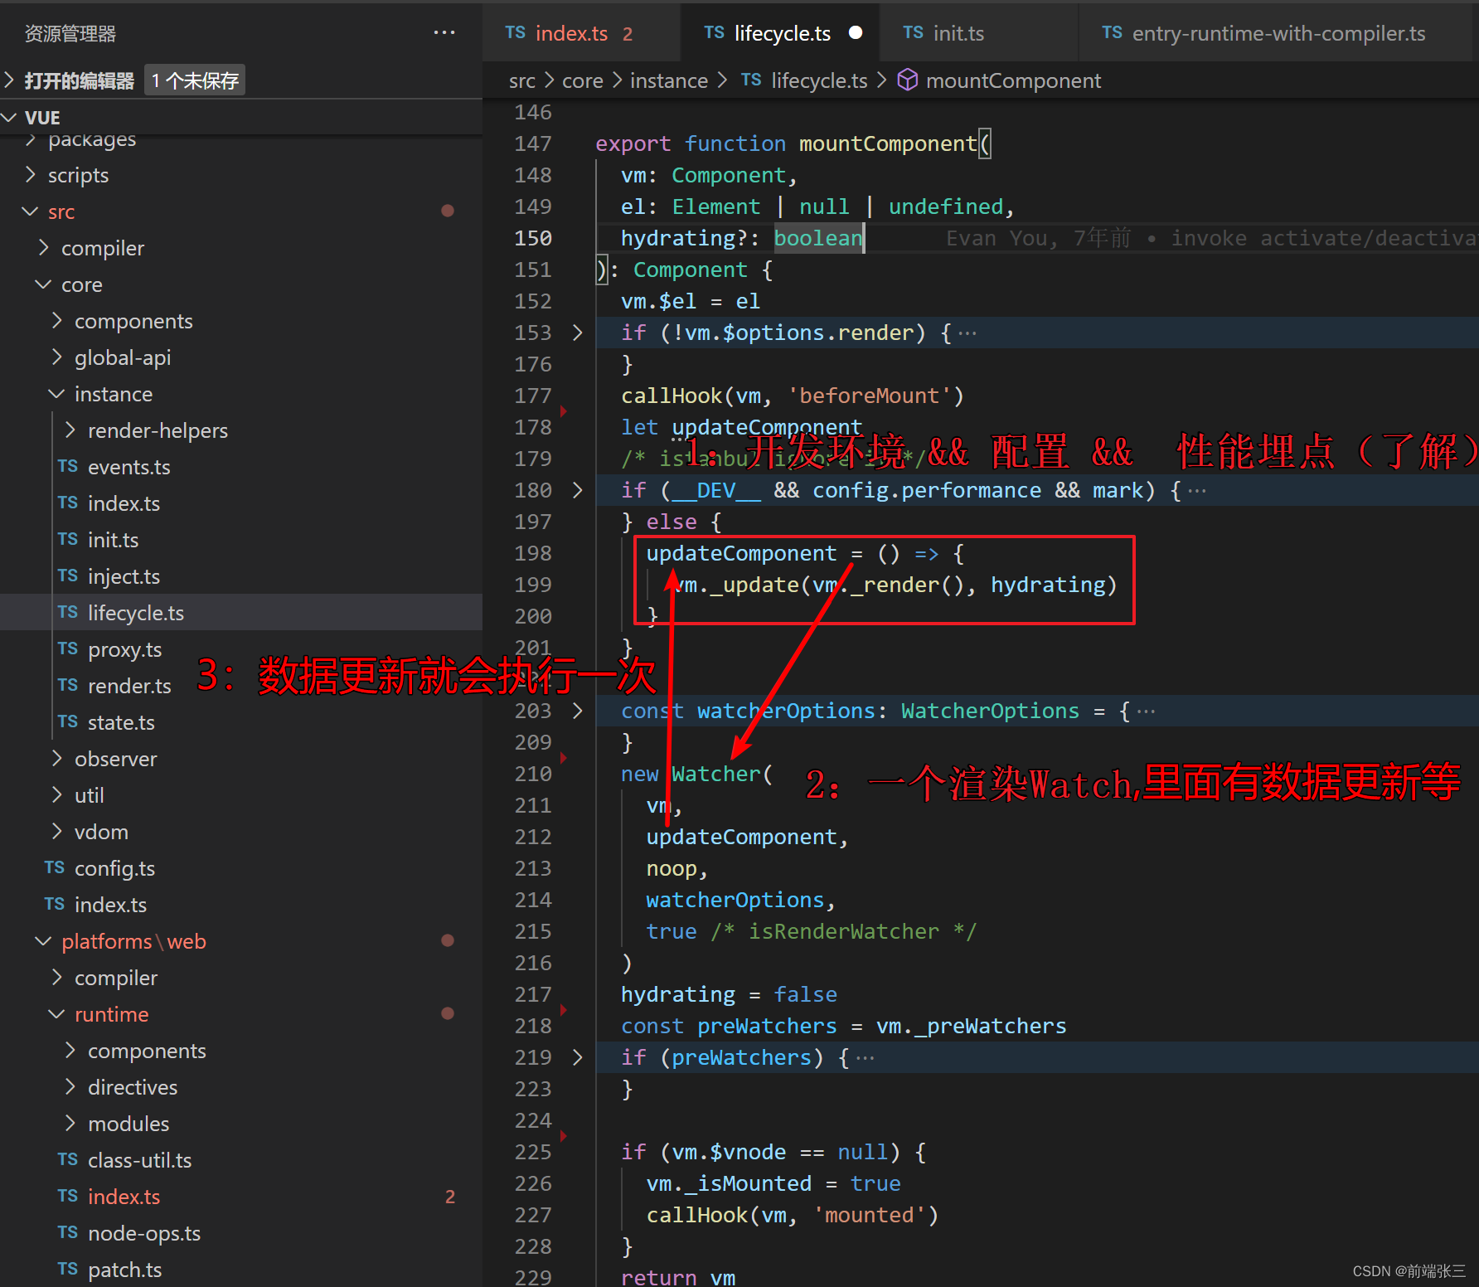This screenshot has width=1479, height=1287.
Task: Open the entry-runtime-with-compiler.ts tab
Action: coord(1278,33)
